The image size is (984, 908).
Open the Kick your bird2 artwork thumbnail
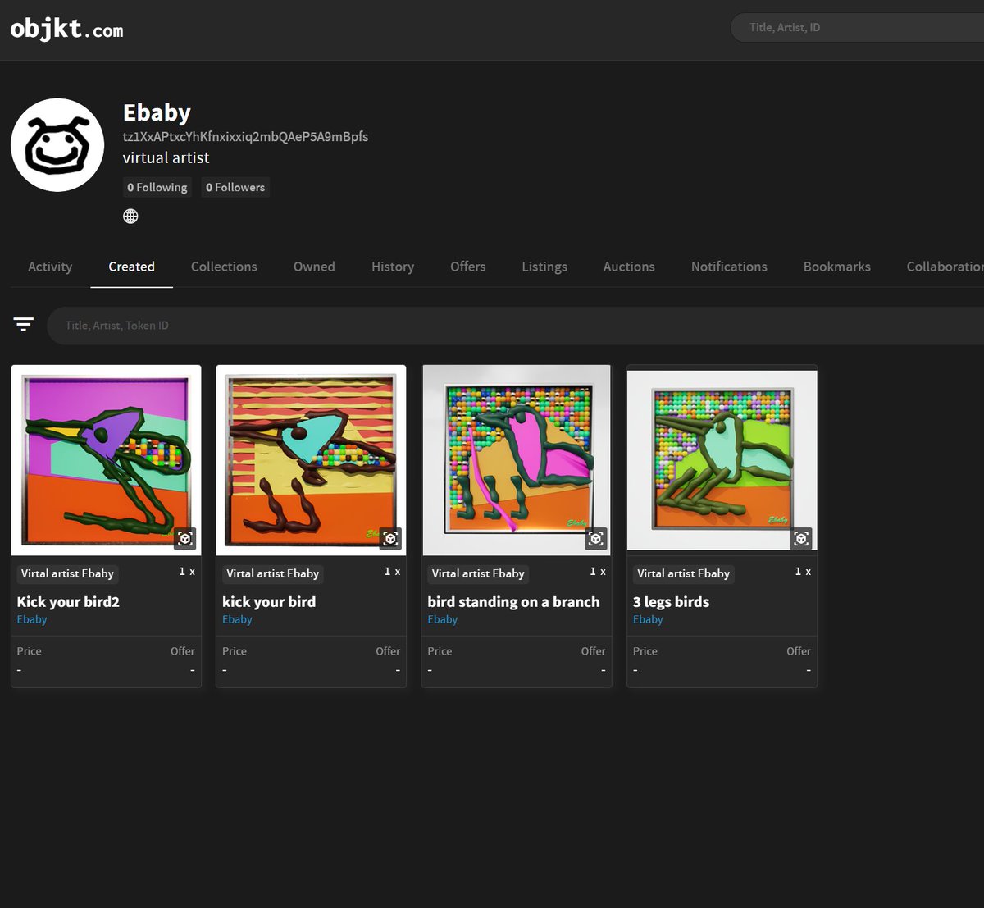point(106,460)
